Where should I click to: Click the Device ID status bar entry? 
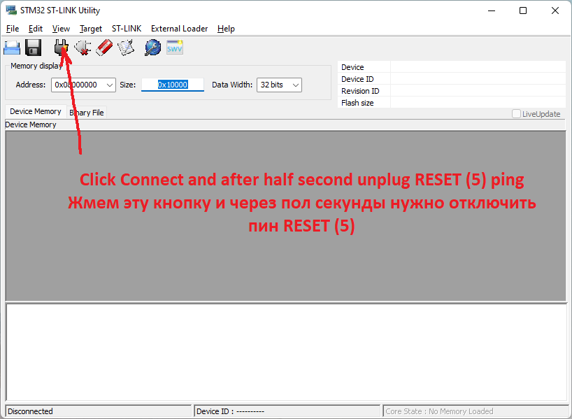click(230, 411)
